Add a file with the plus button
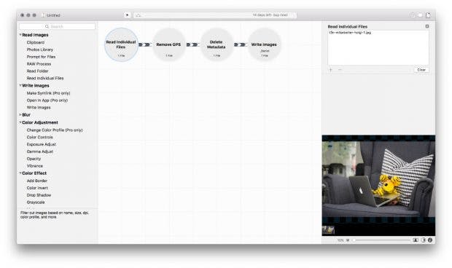 [x=331, y=70]
